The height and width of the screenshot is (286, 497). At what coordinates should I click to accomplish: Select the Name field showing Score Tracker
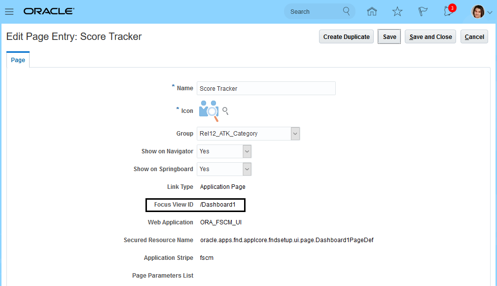tap(266, 88)
